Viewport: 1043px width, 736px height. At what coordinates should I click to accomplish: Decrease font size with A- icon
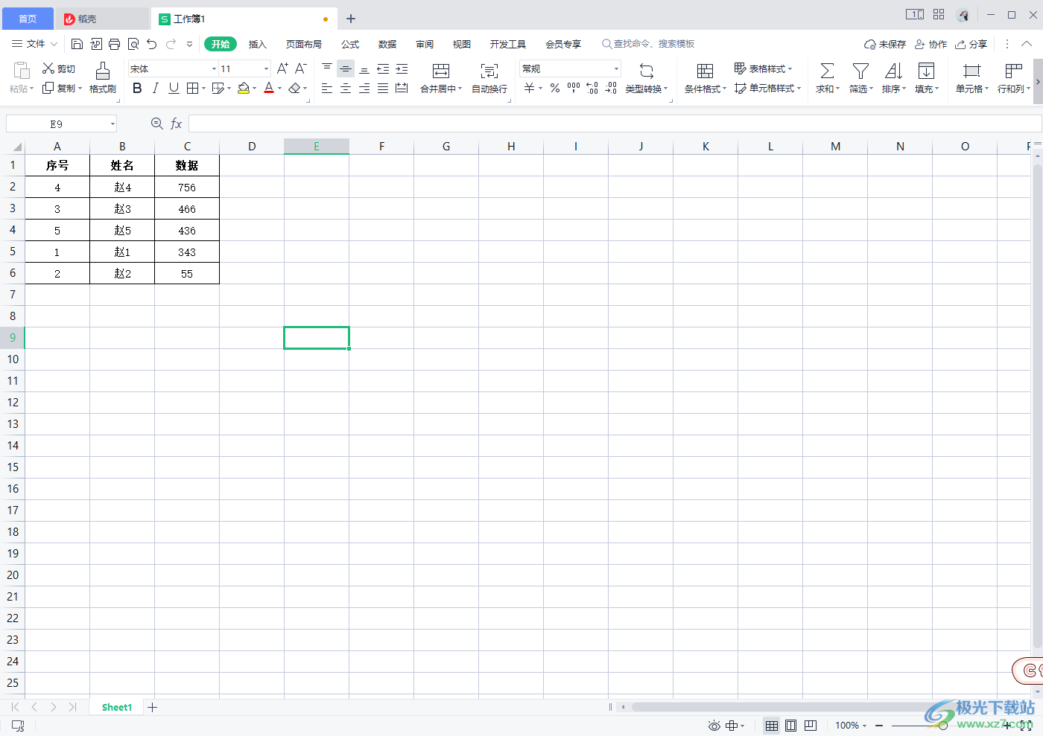tap(301, 68)
